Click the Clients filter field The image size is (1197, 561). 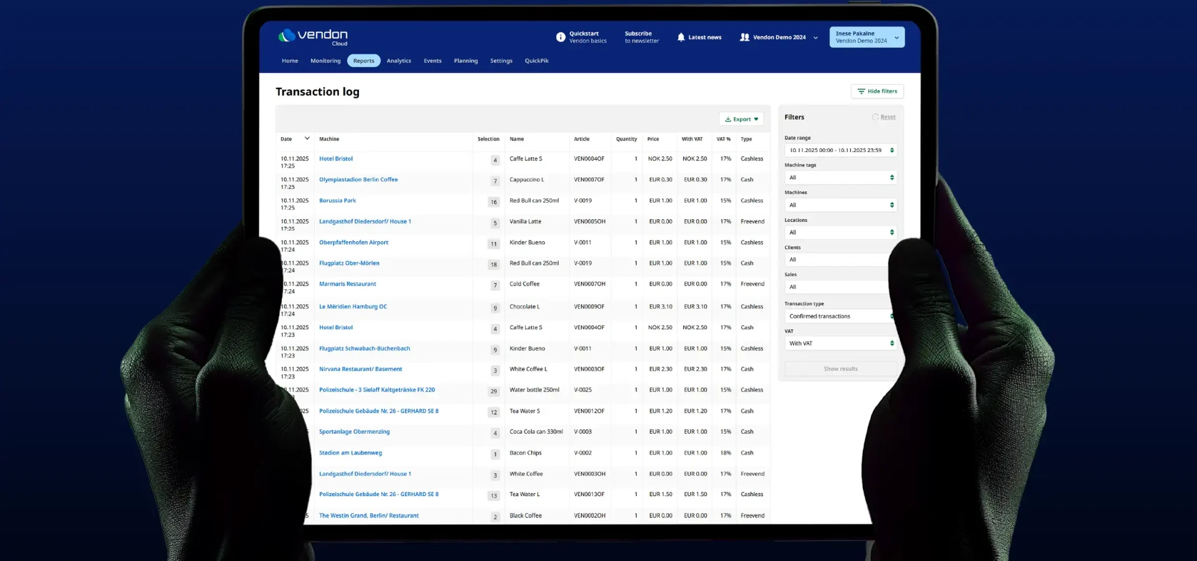(x=838, y=260)
